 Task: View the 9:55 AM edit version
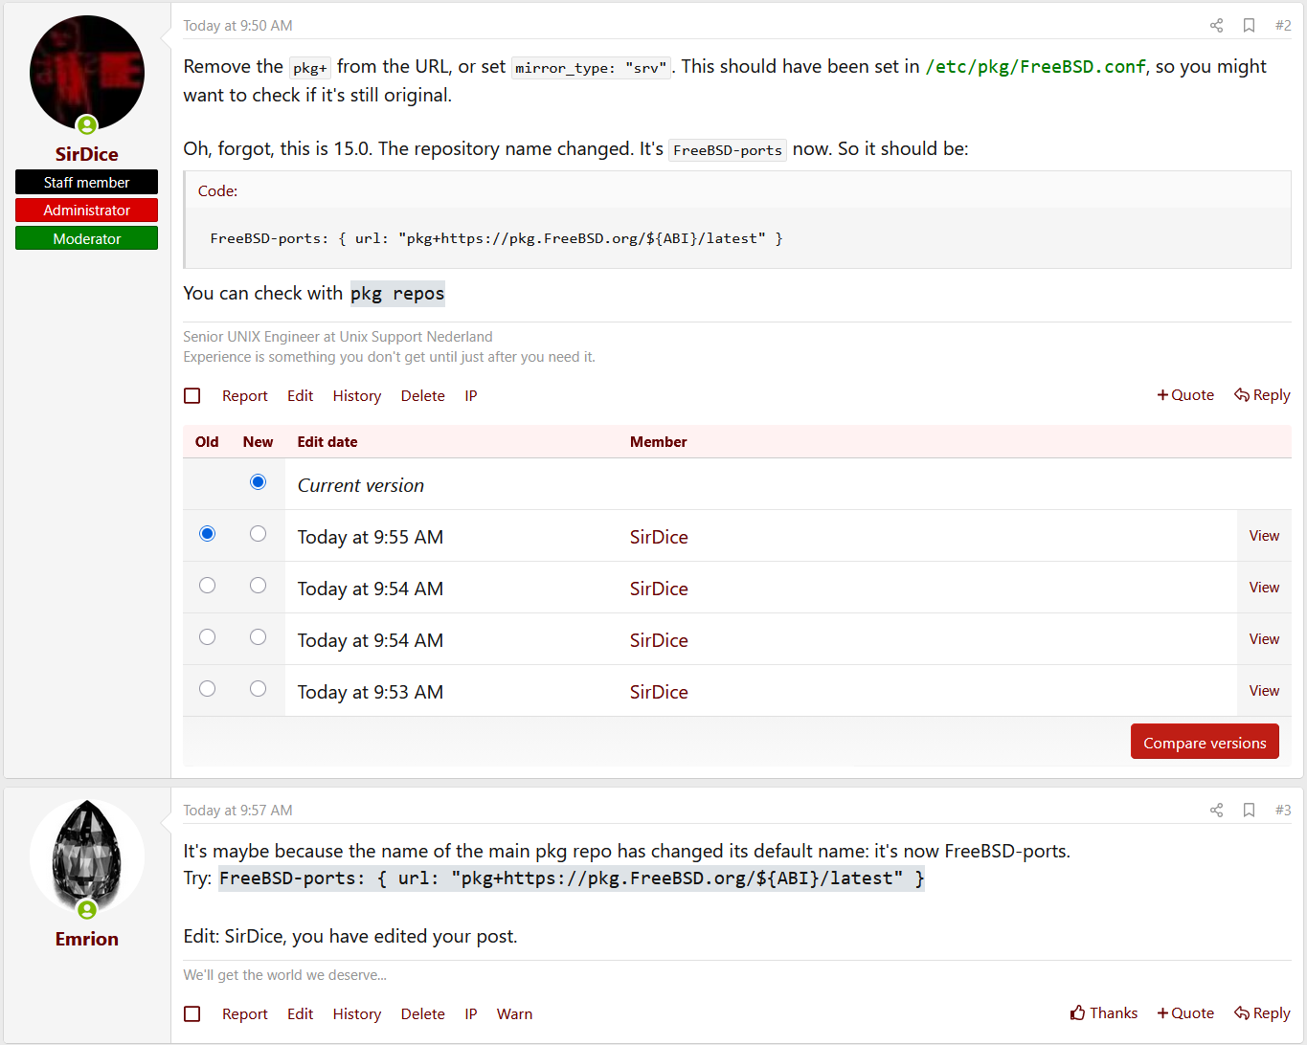[1264, 536]
